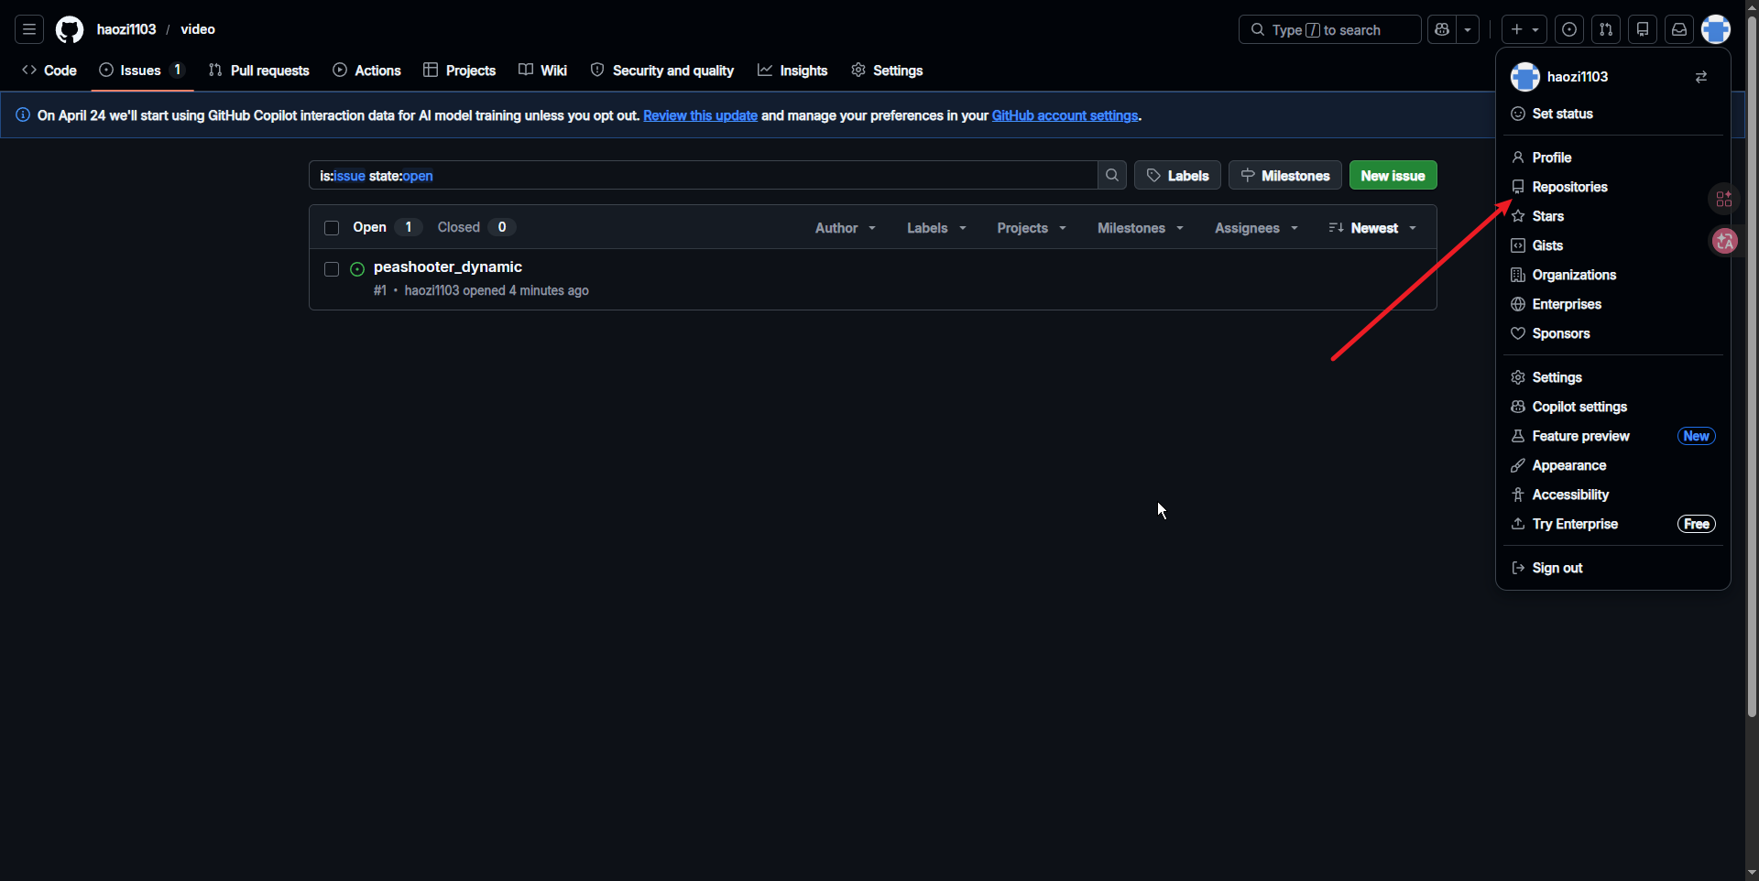
Task: Select Sign out in user menu
Action: coord(1612,568)
